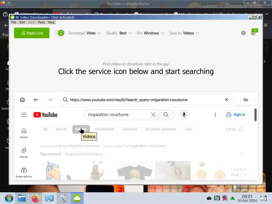Image resolution: width=272 pixels, height=204 pixels.
Task: Search instead for 'migaration coustume' link
Action: (147, 146)
